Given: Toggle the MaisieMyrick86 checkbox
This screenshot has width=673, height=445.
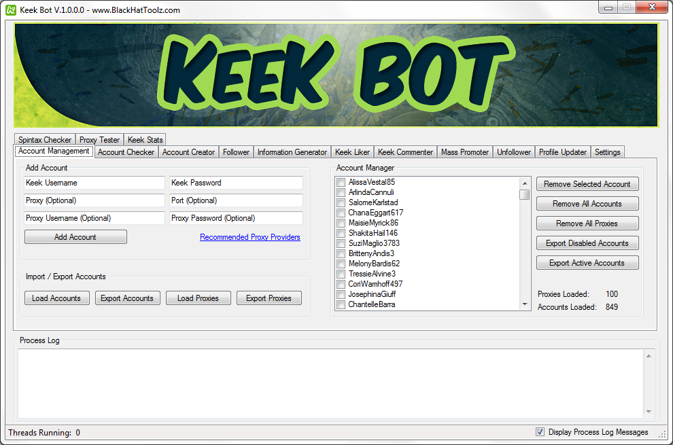Looking at the screenshot, I should pyautogui.click(x=341, y=223).
